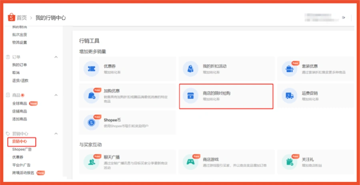The image size is (360, 185).
Task: Click the 订单 section header text
Action: pos(16,57)
